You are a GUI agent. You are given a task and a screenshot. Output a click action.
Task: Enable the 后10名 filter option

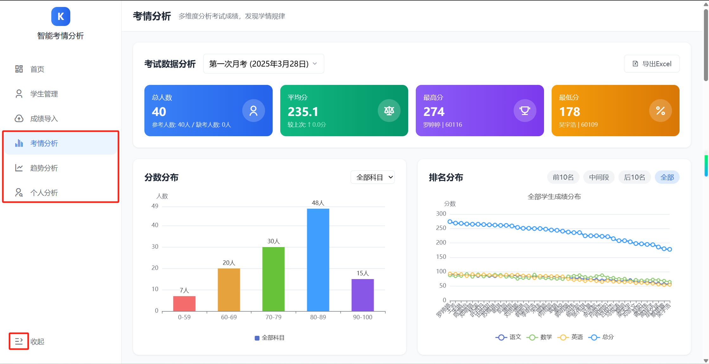click(635, 177)
